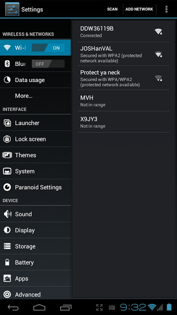The height and width of the screenshot is (315, 177).
Task: Tap the Settings sliders app icon
Action: point(12,9)
